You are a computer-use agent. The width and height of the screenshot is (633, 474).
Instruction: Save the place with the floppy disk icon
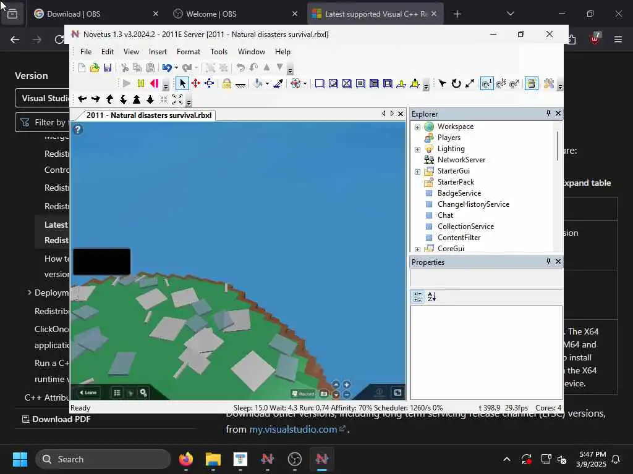(108, 68)
